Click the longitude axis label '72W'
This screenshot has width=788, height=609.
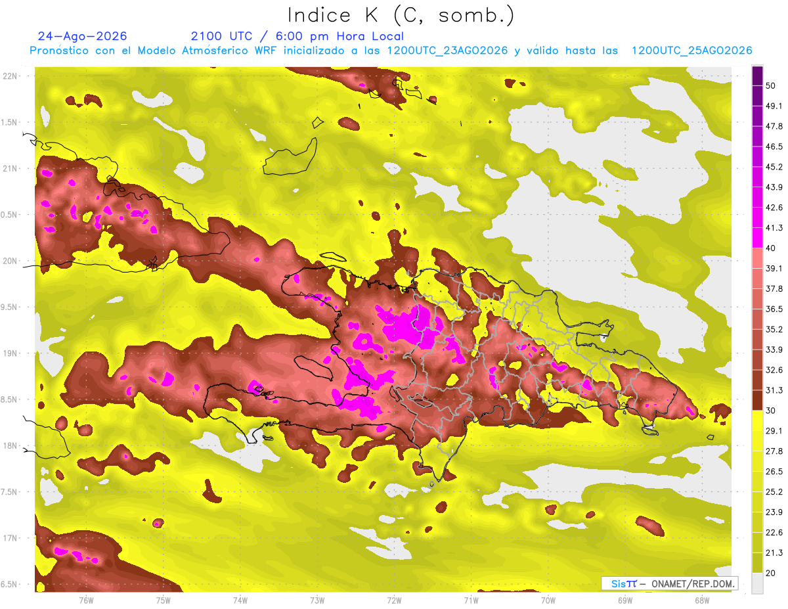[x=394, y=600]
